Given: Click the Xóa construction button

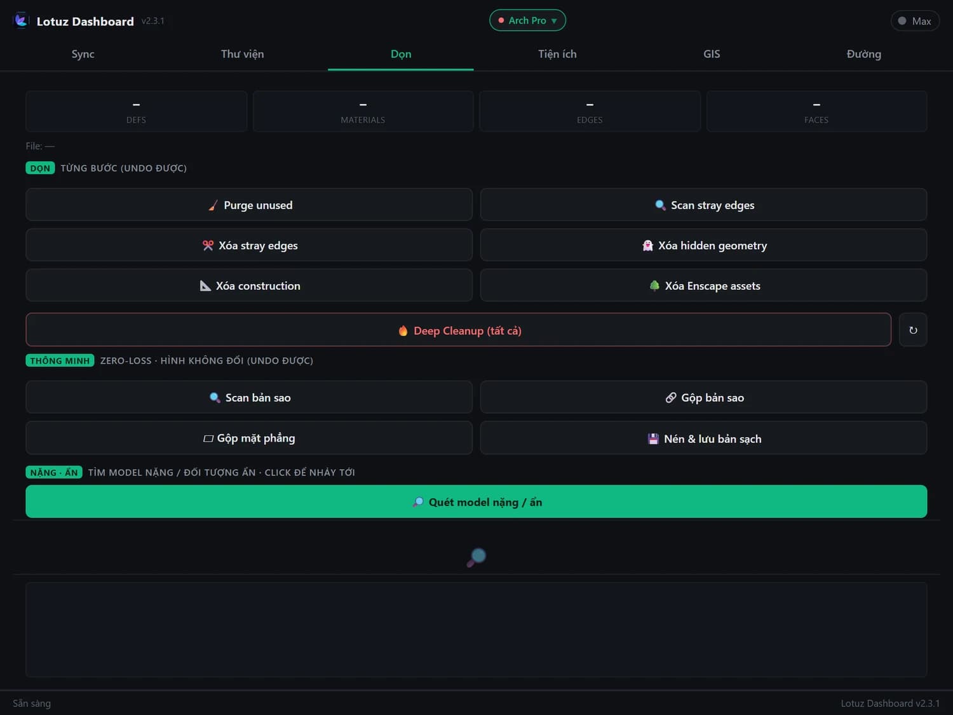Looking at the screenshot, I should coord(249,285).
